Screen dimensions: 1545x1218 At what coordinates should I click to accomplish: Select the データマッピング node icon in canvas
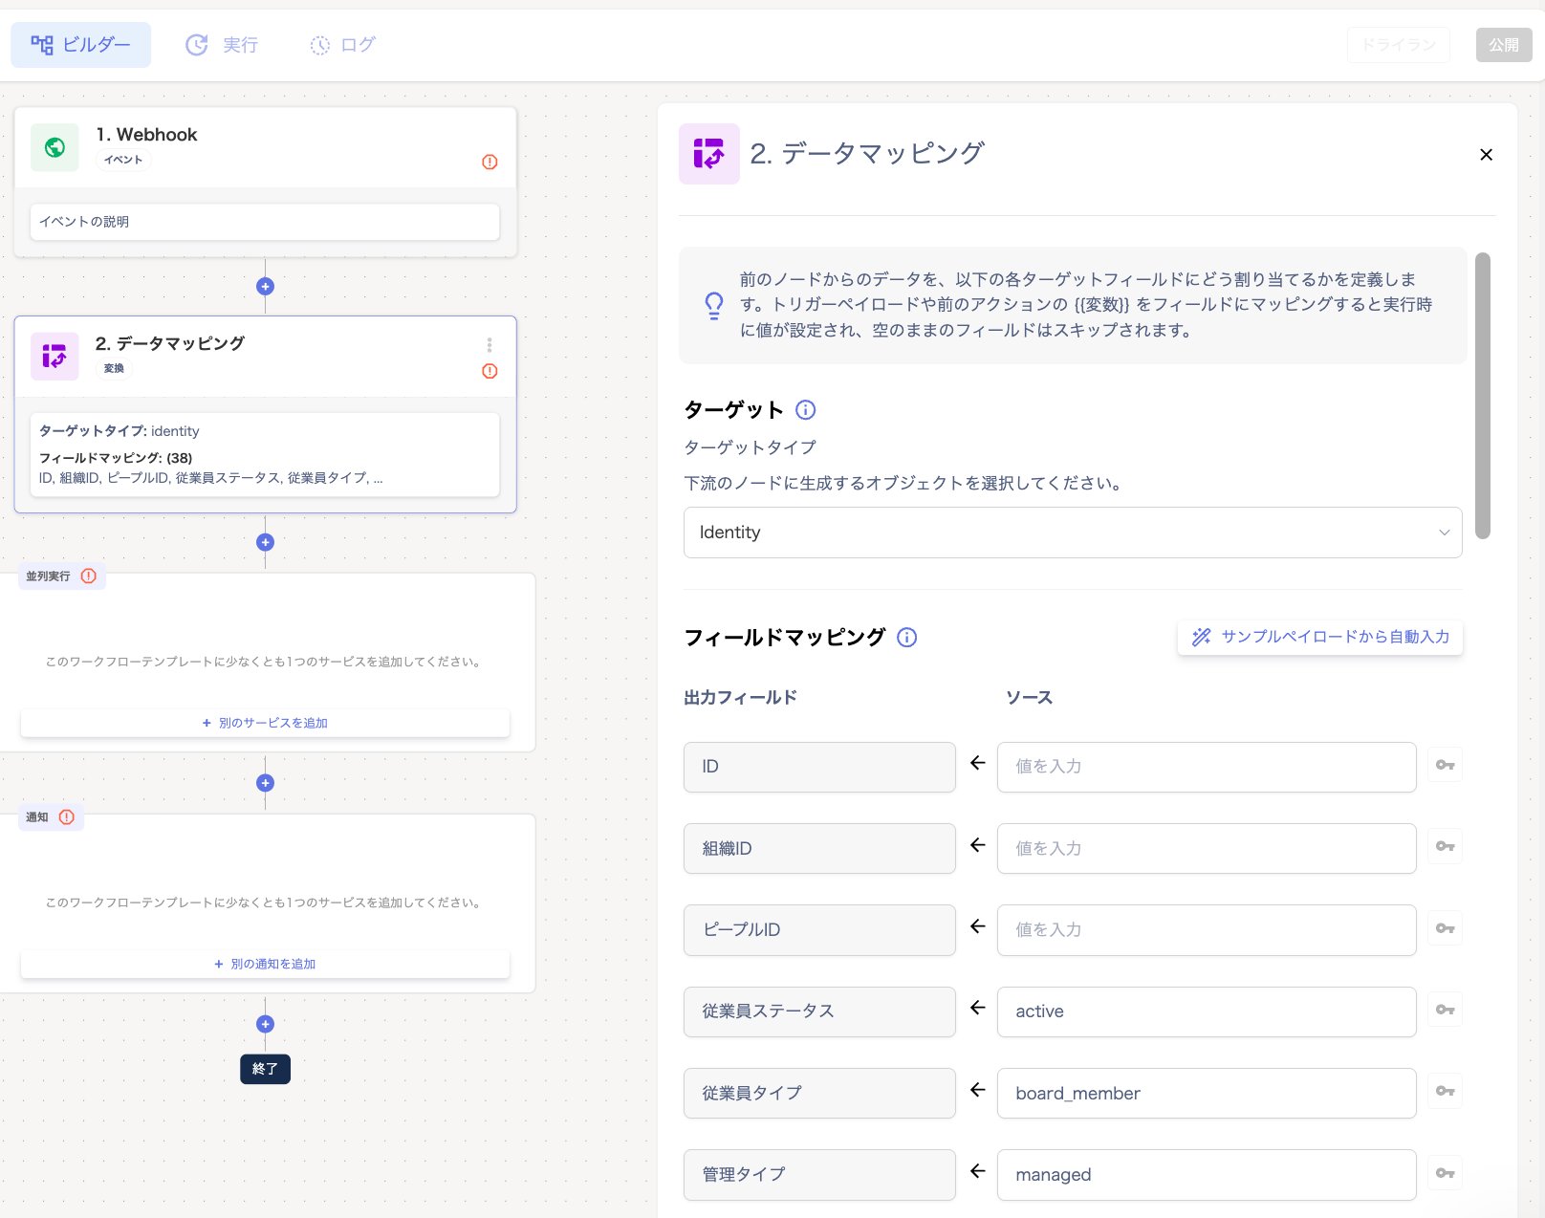(x=54, y=357)
